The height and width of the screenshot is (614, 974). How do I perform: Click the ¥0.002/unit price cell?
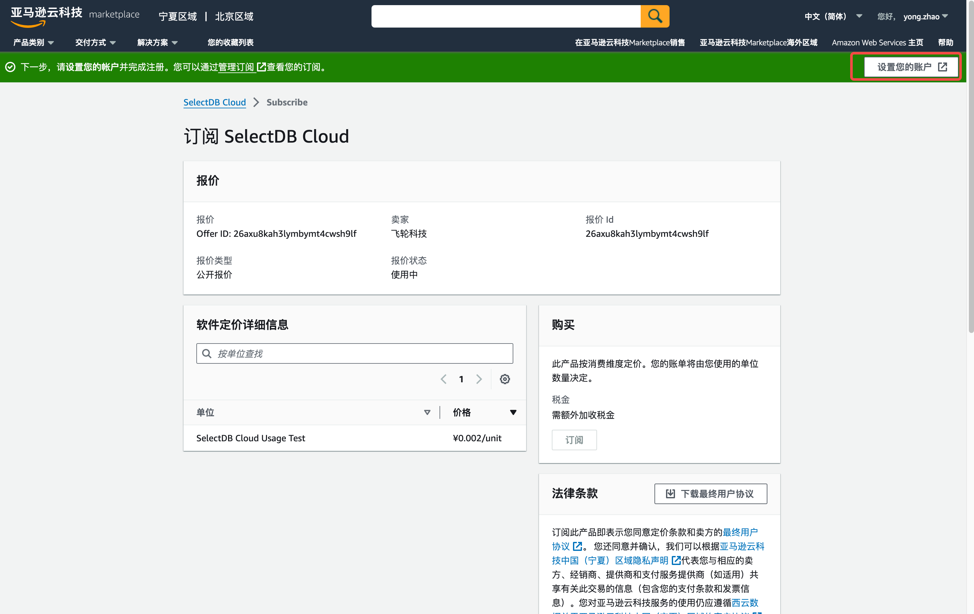[477, 438]
